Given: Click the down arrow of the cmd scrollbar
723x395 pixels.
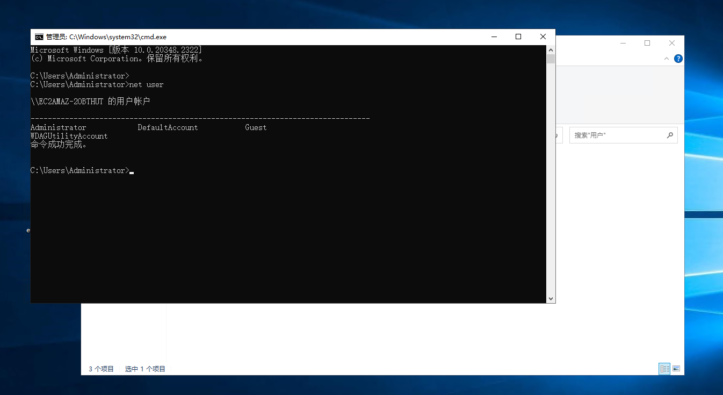Looking at the screenshot, I should pyautogui.click(x=551, y=299).
